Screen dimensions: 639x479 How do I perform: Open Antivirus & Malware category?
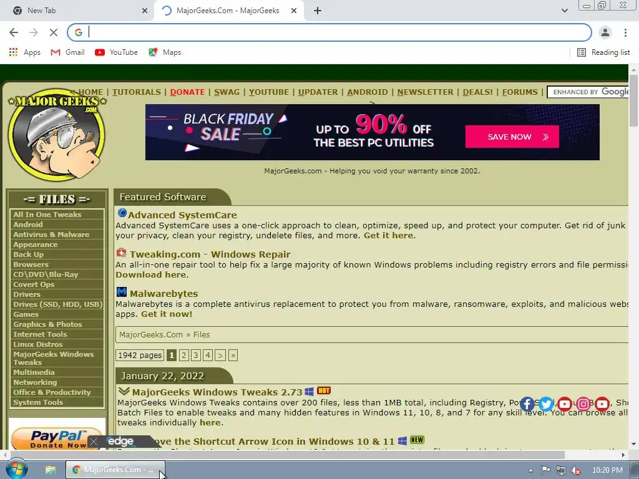(x=57, y=235)
